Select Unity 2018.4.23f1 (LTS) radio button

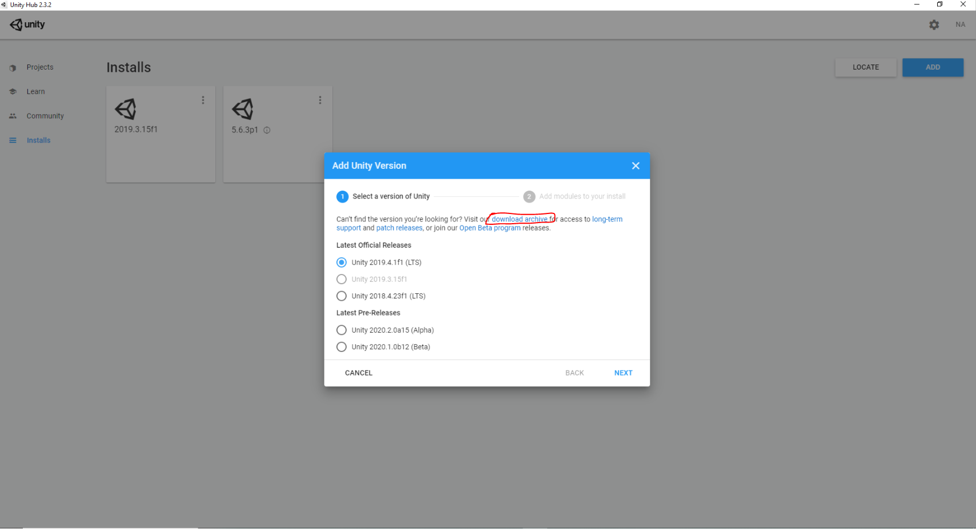click(342, 296)
